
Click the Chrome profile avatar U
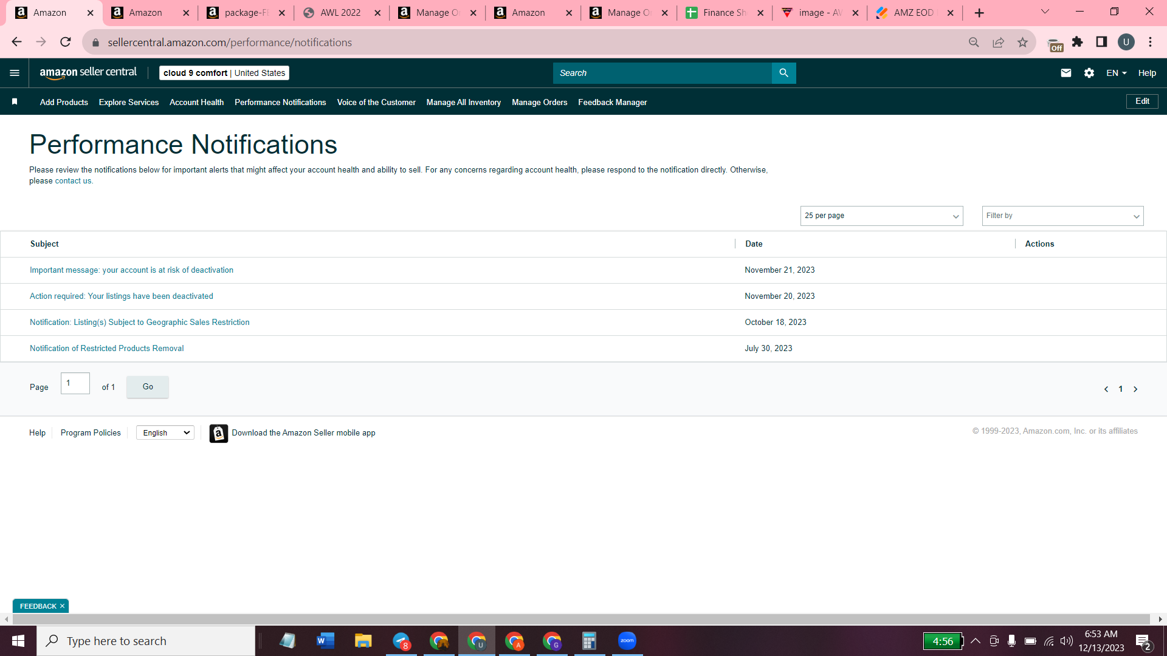point(1126,42)
